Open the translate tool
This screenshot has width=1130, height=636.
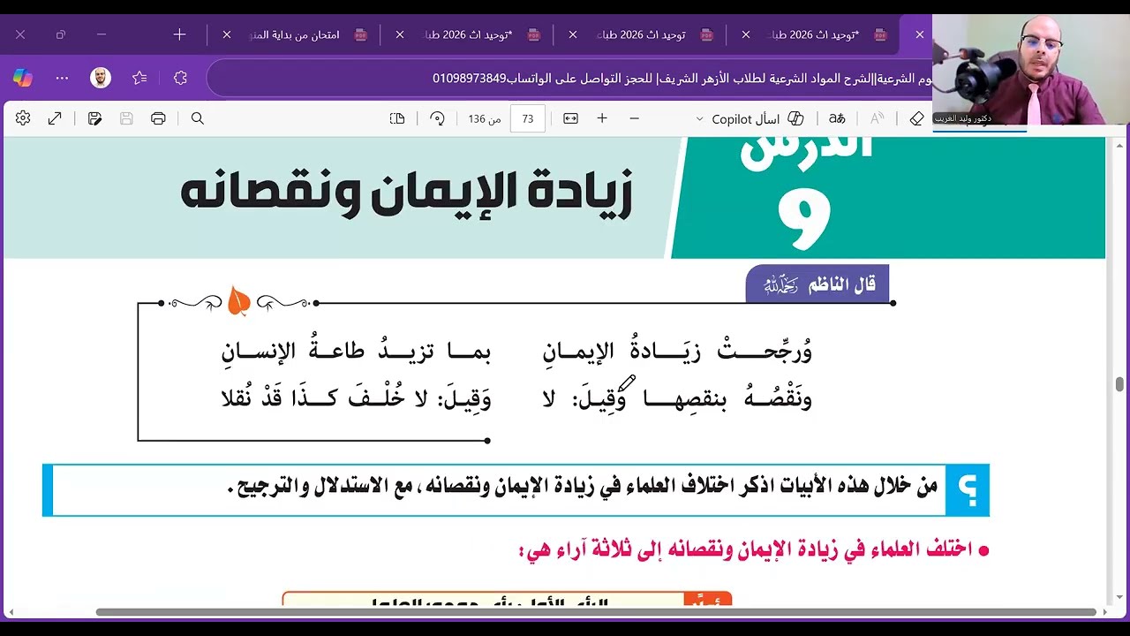837,118
